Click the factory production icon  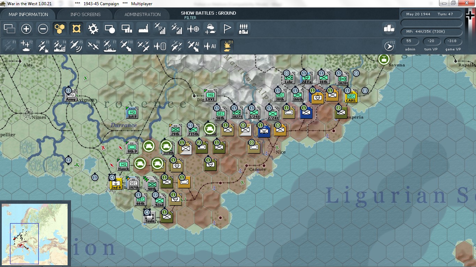[x=143, y=29]
